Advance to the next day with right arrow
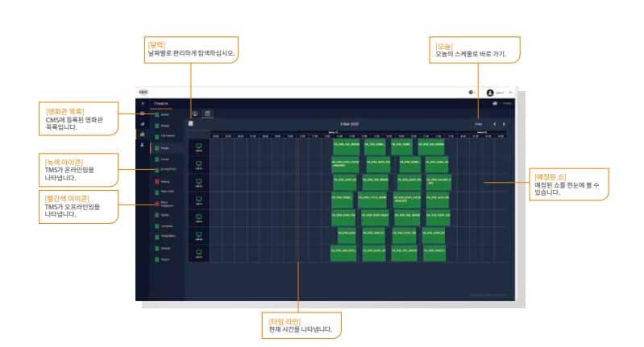644x347 pixels. click(505, 124)
